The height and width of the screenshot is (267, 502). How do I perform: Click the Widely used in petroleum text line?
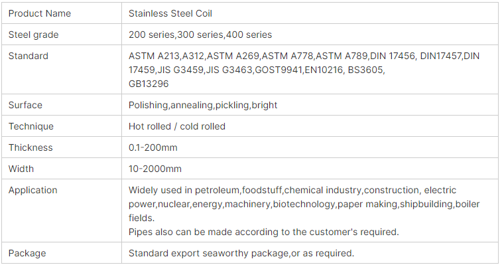292,190
